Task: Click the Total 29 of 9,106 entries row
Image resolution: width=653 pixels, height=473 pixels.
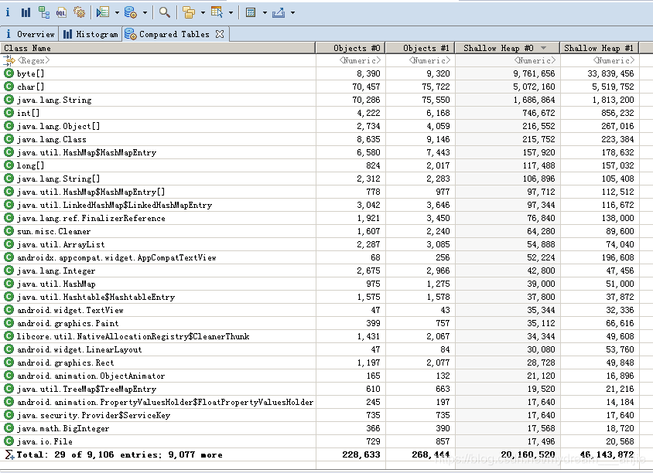Action: [x=320, y=454]
